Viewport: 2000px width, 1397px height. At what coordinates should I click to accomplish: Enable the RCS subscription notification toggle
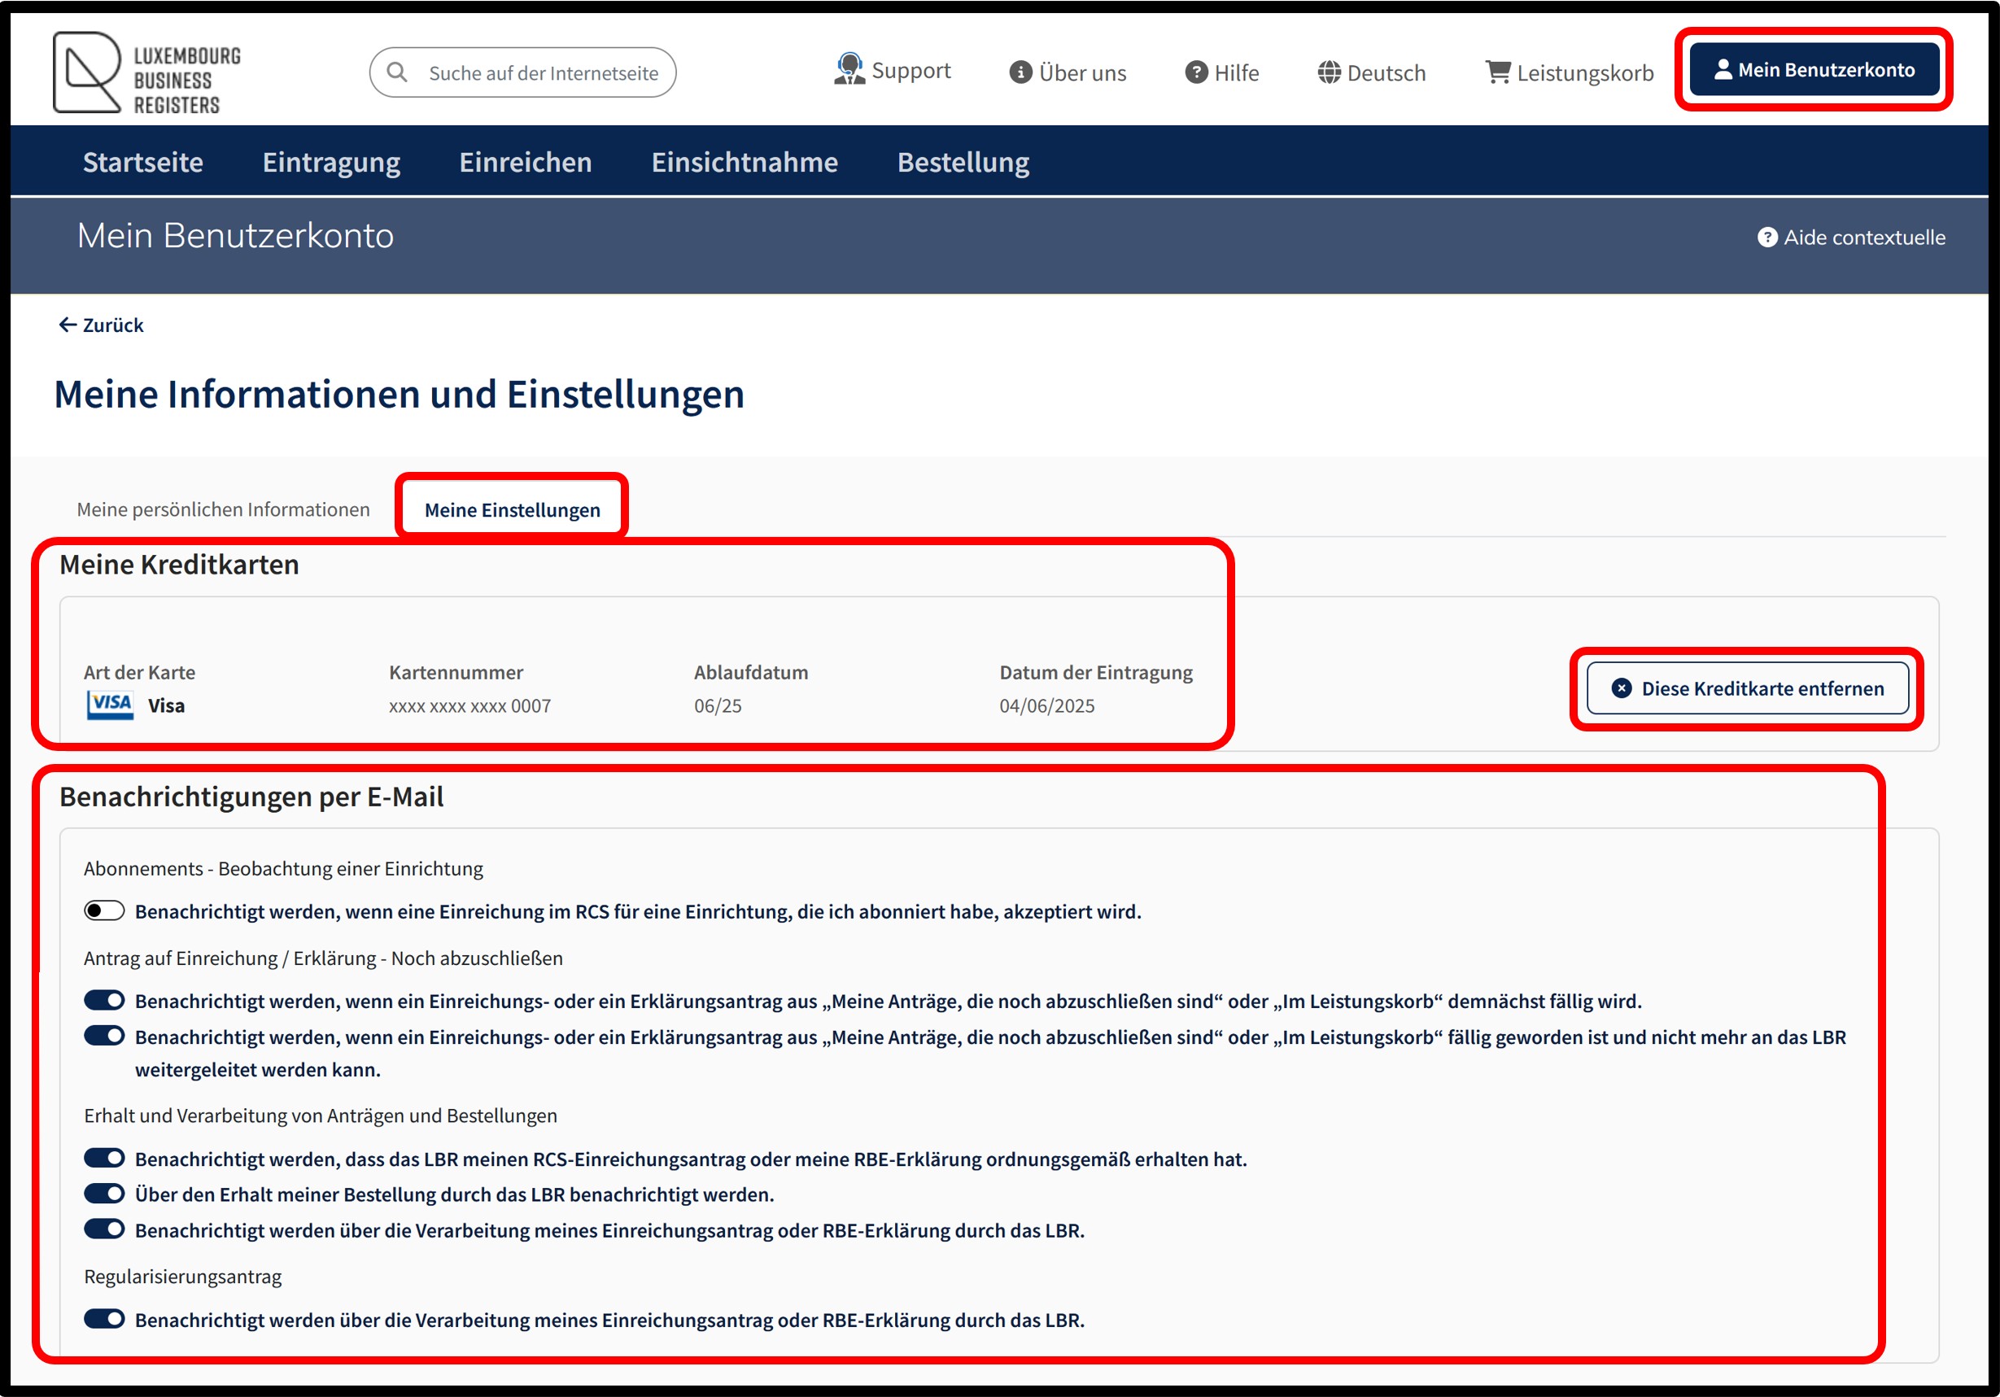coord(103,911)
